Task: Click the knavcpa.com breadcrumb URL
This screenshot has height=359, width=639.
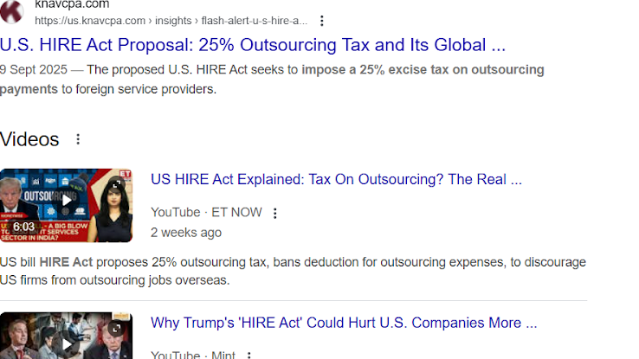Action: (x=170, y=21)
